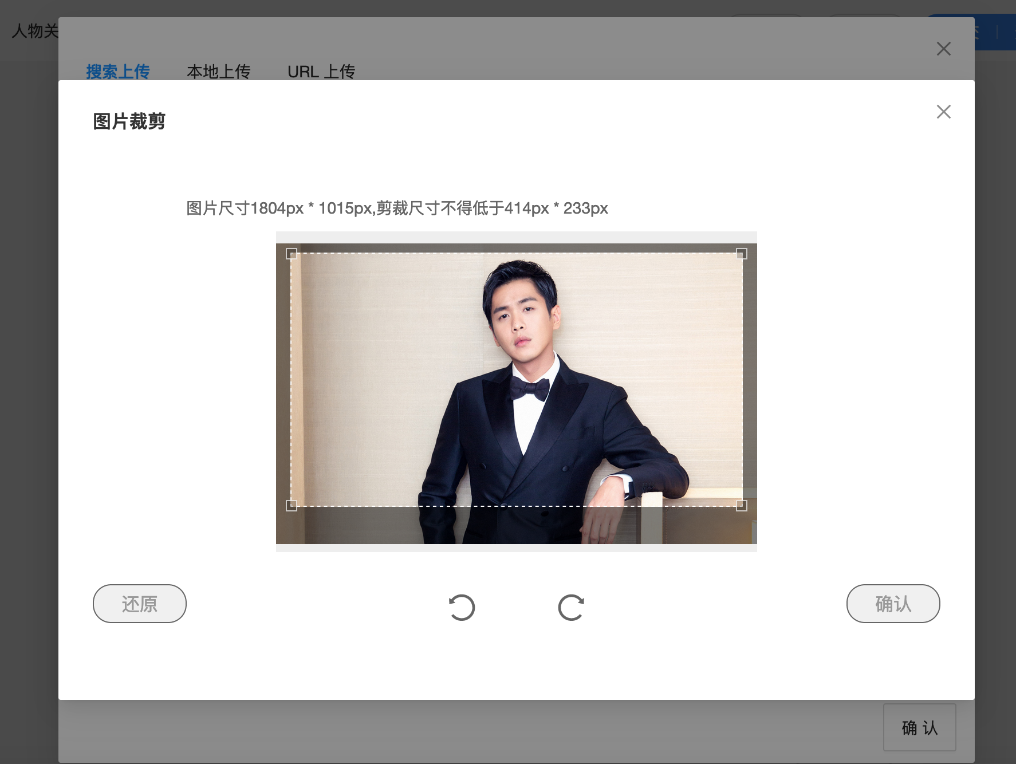
Task: Rotate image counterclockwise
Action: coord(462,608)
